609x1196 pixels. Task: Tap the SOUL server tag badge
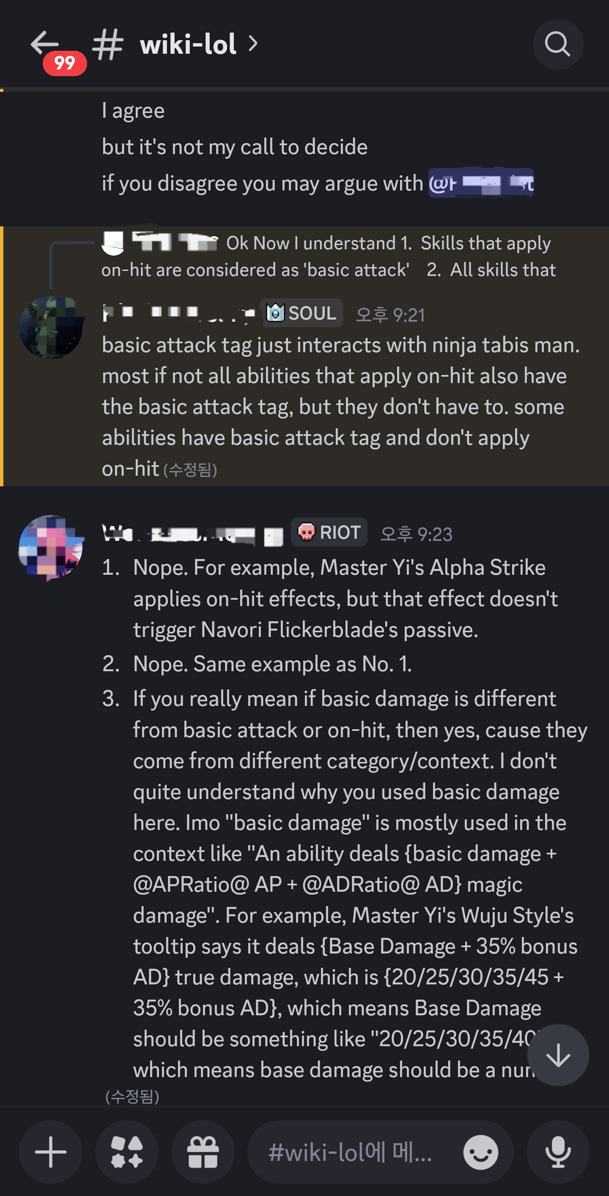click(x=302, y=313)
